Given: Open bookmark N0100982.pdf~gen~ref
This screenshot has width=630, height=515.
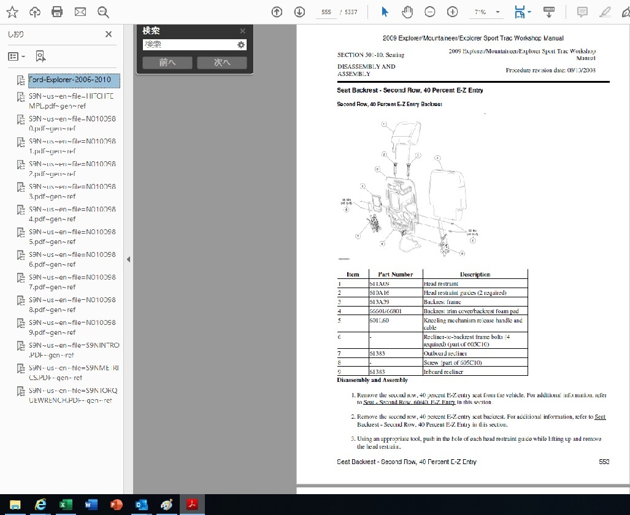Looking at the screenshot, I should (x=72, y=169).
